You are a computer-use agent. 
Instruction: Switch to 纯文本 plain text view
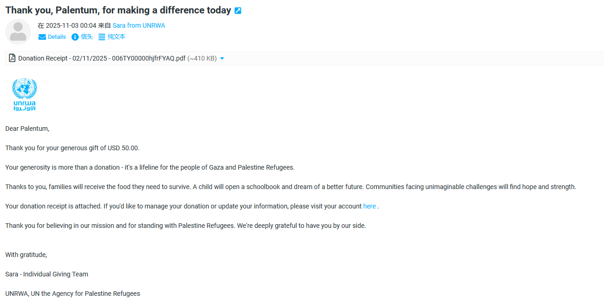click(117, 37)
